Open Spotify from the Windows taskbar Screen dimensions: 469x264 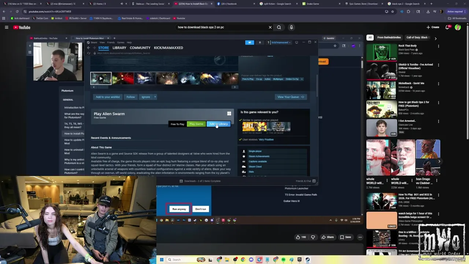pos(283,260)
